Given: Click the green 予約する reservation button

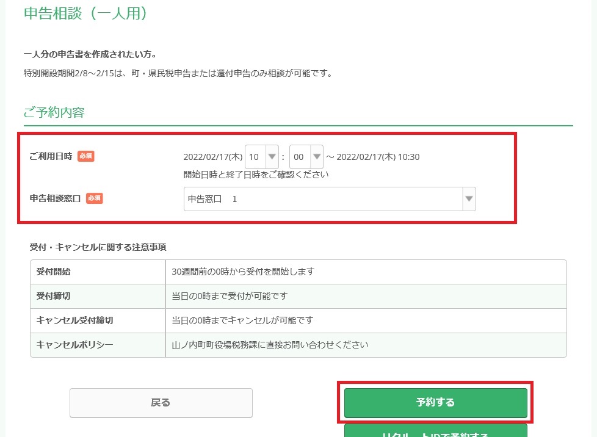Looking at the screenshot, I should click(x=436, y=403).
